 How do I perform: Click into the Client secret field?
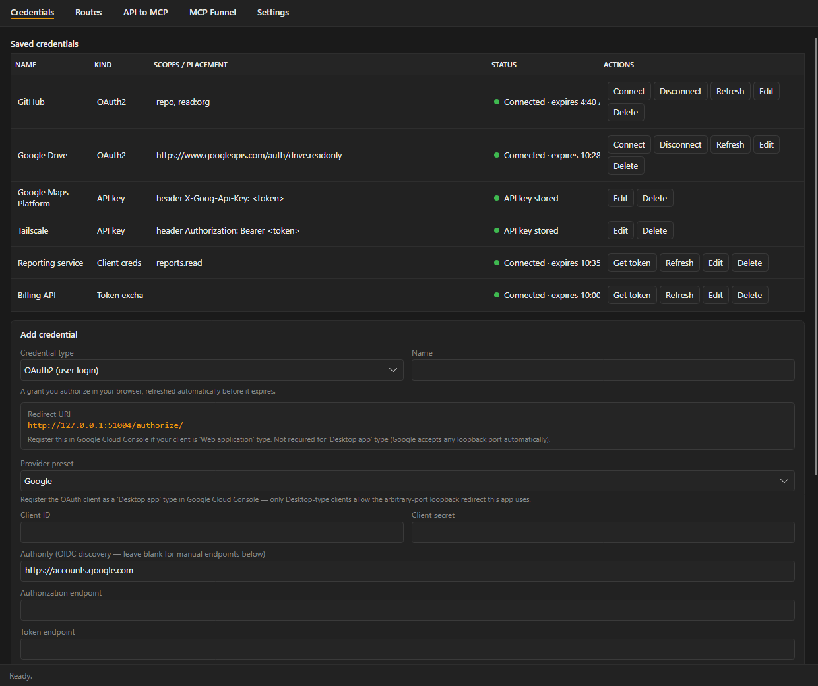pyautogui.click(x=603, y=532)
